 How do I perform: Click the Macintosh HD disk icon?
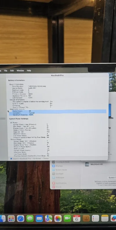click(x=87, y=164)
